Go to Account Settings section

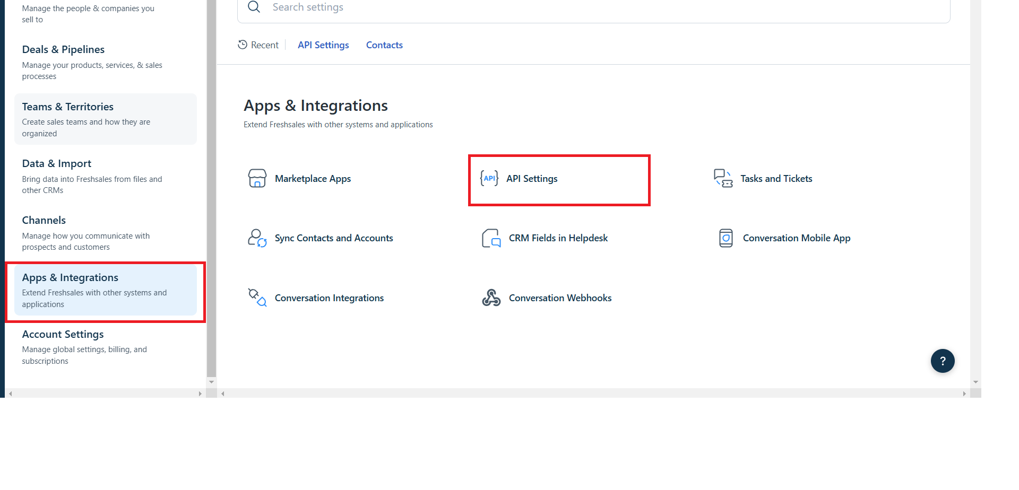[x=63, y=334]
